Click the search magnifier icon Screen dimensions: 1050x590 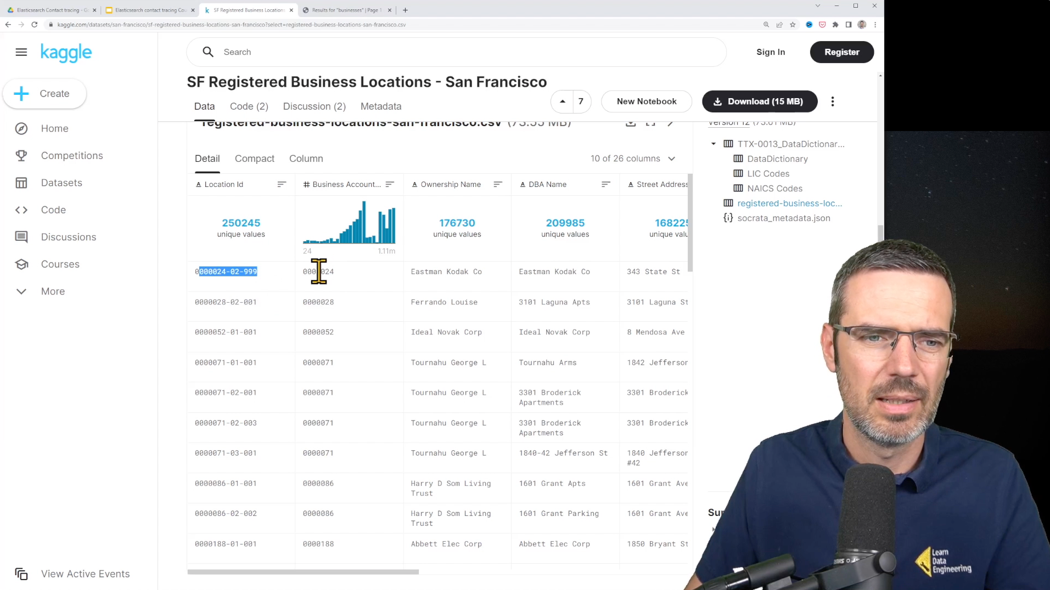pos(208,52)
